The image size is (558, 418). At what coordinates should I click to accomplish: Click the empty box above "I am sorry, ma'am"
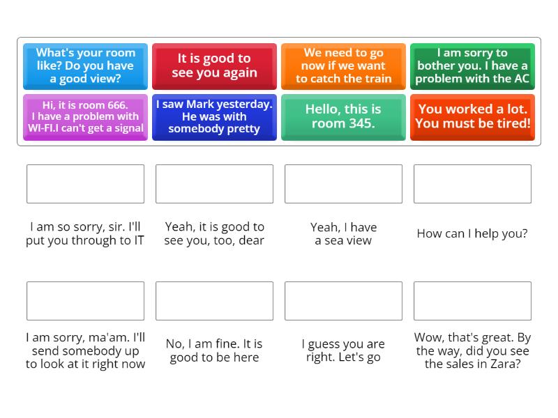pyautogui.click(x=85, y=301)
